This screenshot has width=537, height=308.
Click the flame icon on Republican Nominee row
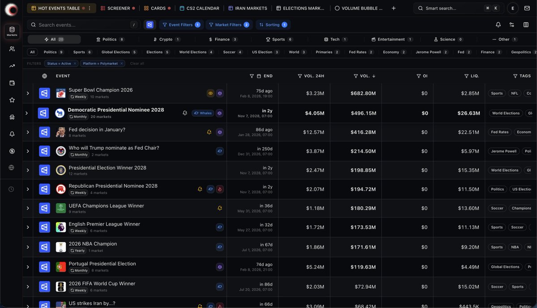220,189
